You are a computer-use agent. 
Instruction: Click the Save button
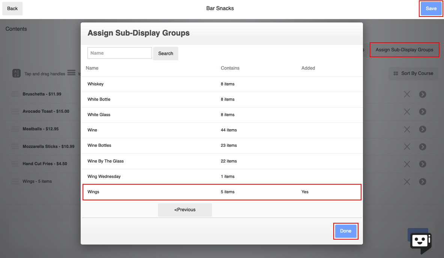click(x=431, y=9)
